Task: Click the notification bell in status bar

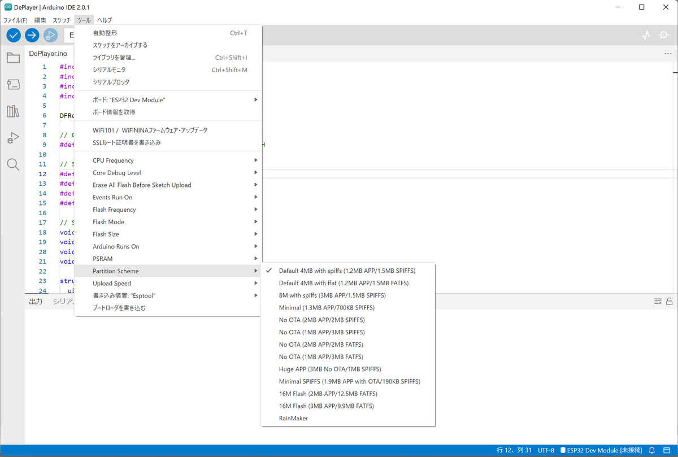Action: (652, 450)
